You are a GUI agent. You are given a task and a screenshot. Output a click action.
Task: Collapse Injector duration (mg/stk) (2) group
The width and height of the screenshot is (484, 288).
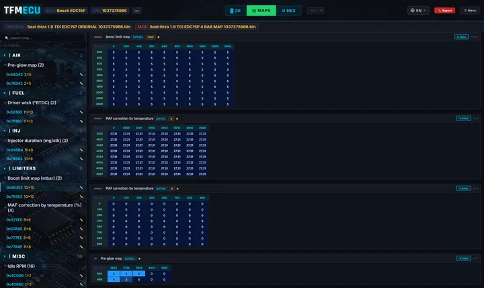point(5,141)
